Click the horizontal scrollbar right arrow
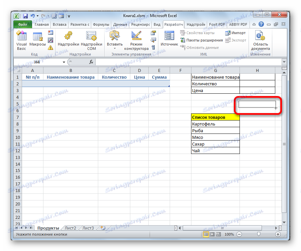Screen dimensions: 301x251 coord(276,228)
